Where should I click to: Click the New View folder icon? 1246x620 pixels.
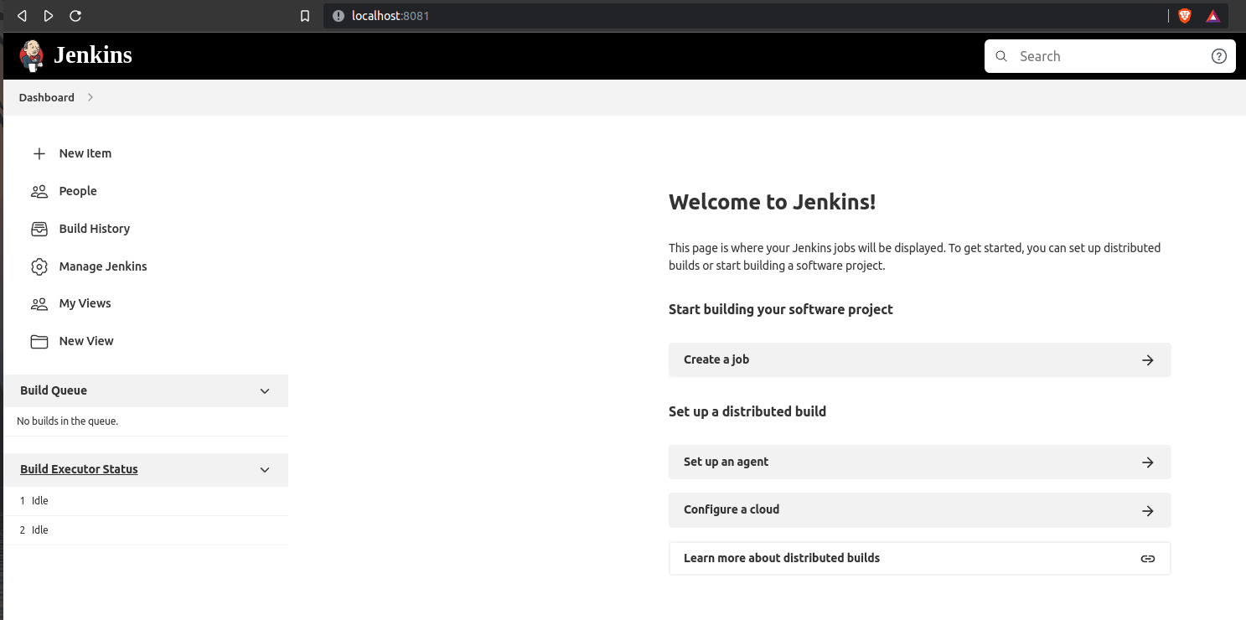[x=39, y=342]
